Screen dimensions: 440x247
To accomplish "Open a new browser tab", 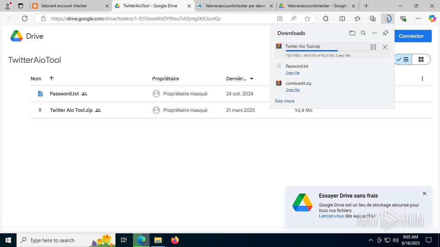I will click(366, 6).
